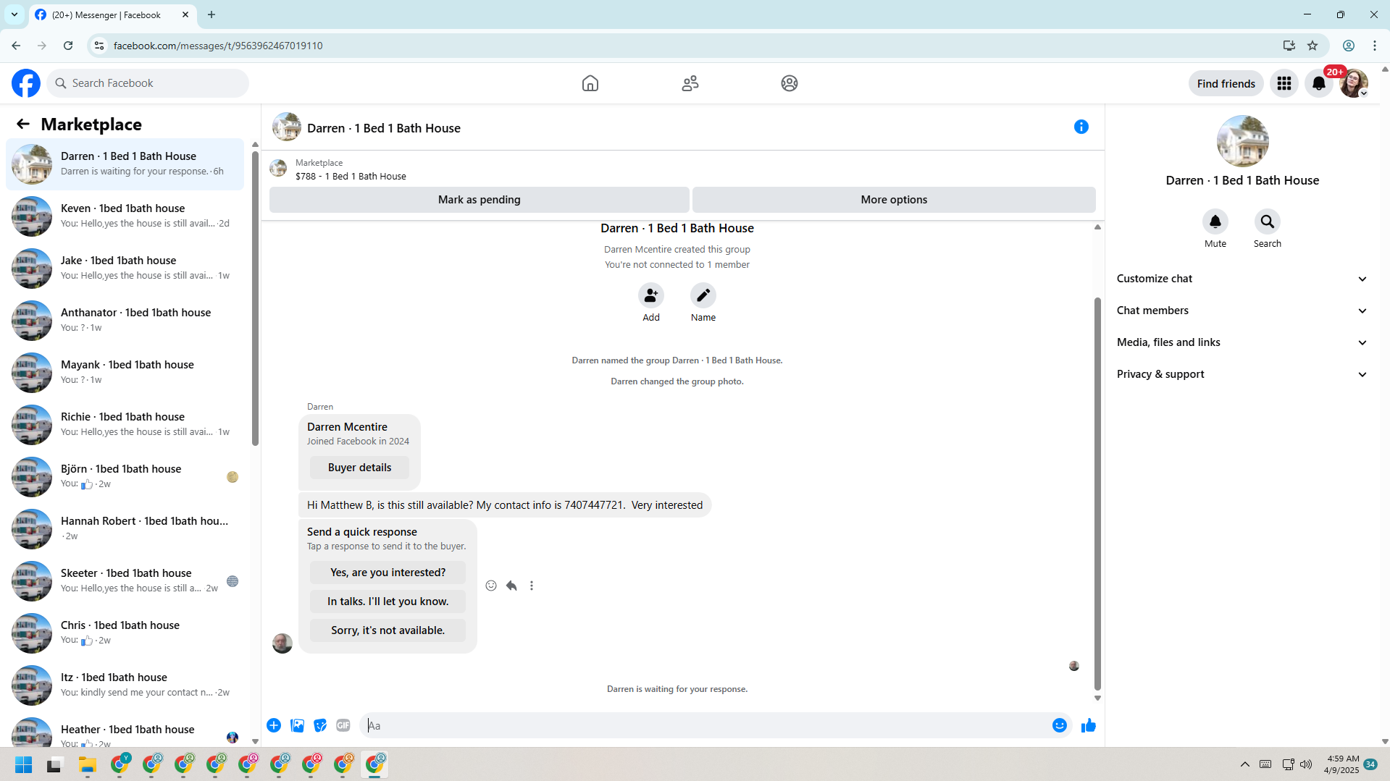Open the Mayank · 1bed 1bath house chat

click(125, 373)
